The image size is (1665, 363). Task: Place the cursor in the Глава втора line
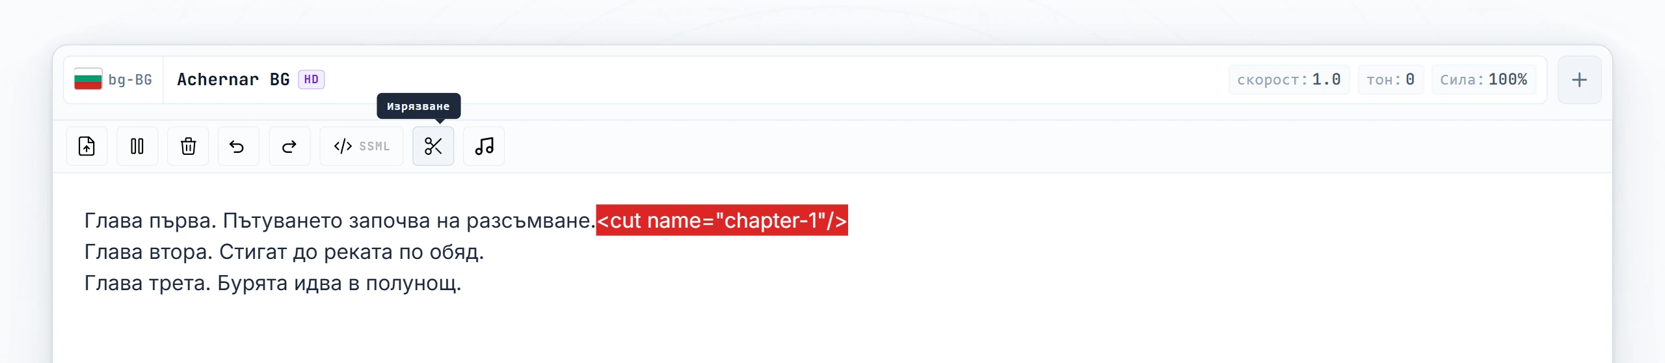coord(284,252)
